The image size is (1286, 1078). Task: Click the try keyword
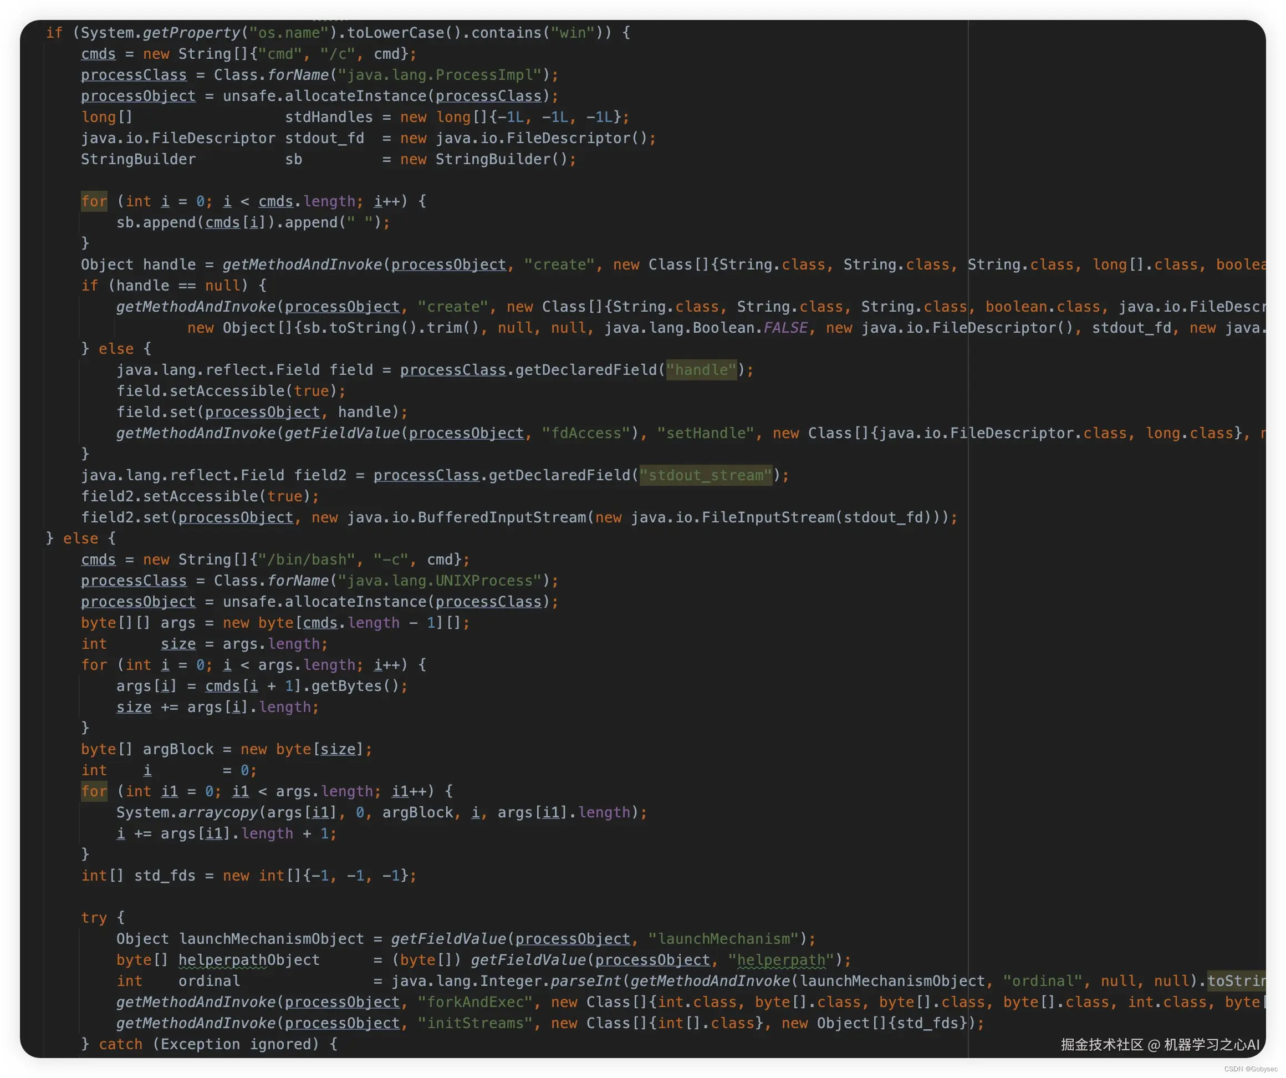click(94, 918)
